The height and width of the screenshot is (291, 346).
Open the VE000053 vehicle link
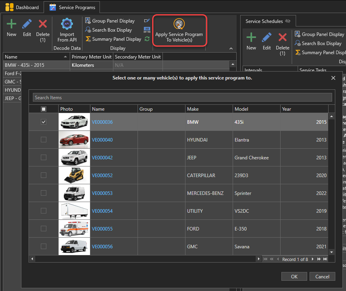102,193
